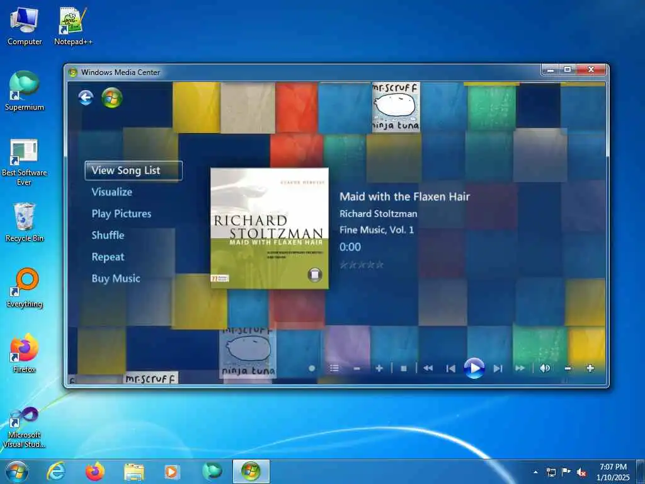Open Windows Media Player from taskbar
The height and width of the screenshot is (484, 645).
pos(172,472)
